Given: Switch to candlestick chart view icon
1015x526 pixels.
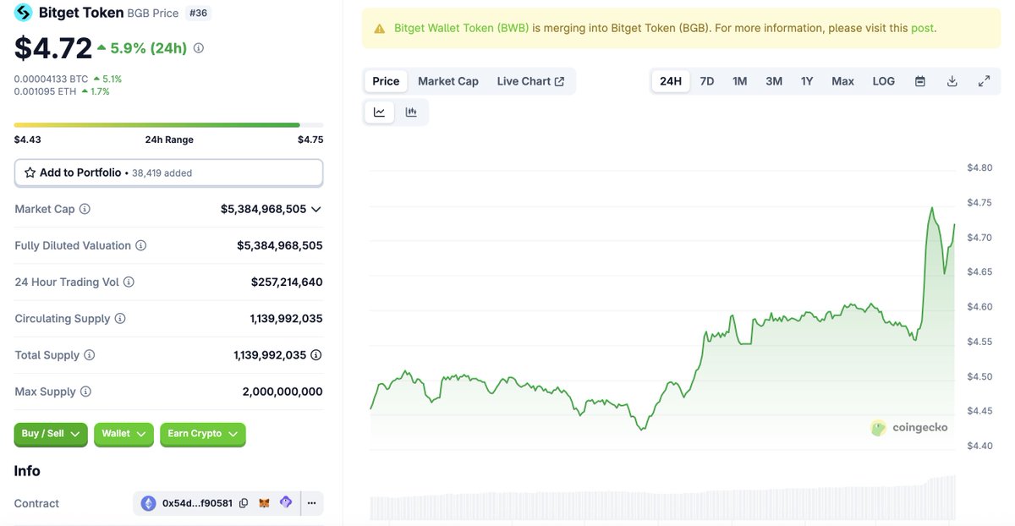Looking at the screenshot, I should click(x=411, y=112).
